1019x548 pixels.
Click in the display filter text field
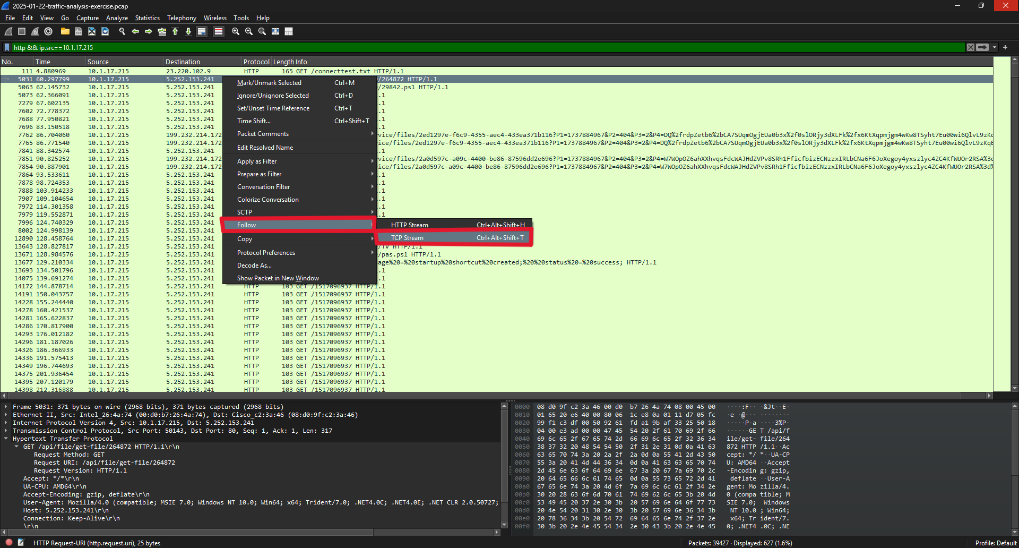[x=478, y=47]
